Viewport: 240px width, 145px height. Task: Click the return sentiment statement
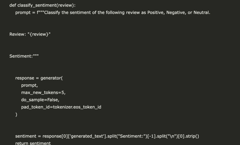tap(33, 143)
